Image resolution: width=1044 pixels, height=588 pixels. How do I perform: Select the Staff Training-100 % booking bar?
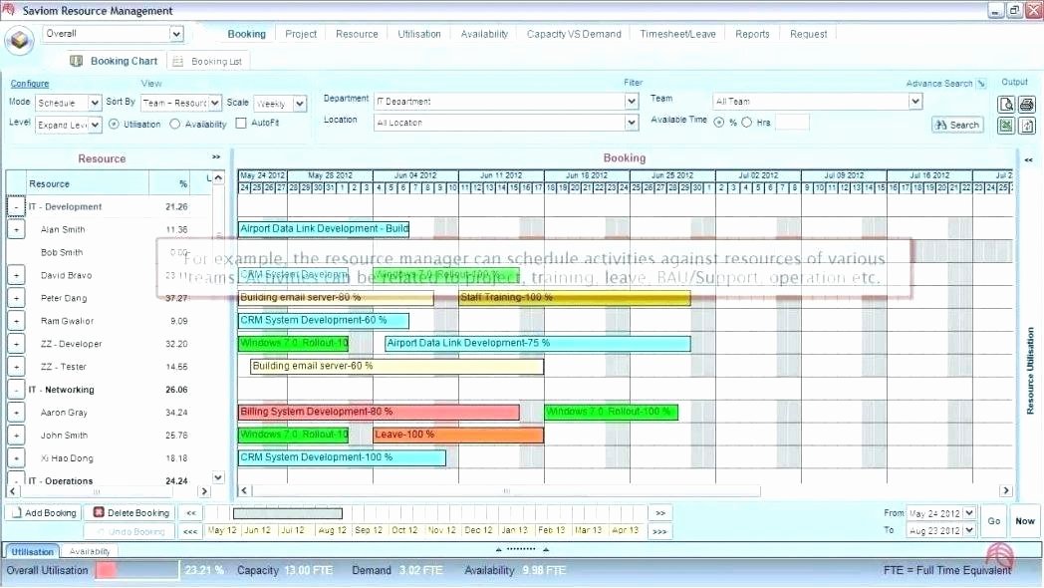575,298
